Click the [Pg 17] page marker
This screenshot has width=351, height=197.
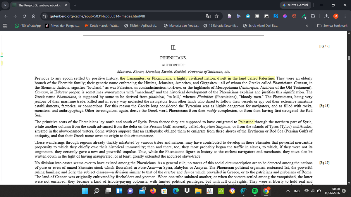click(324, 46)
